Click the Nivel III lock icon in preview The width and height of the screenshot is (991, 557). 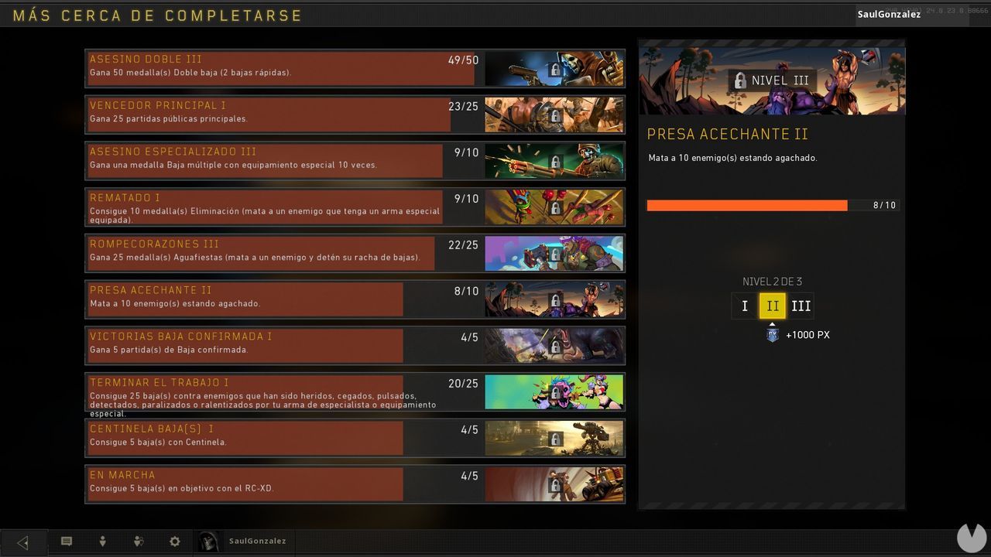tap(740, 80)
